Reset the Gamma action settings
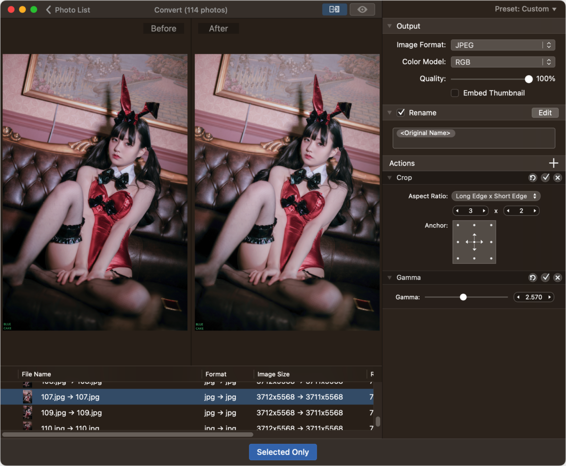 [x=532, y=277]
